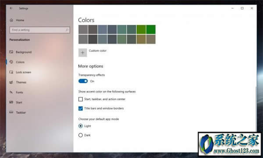Open the Start settings icon

(11, 102)
